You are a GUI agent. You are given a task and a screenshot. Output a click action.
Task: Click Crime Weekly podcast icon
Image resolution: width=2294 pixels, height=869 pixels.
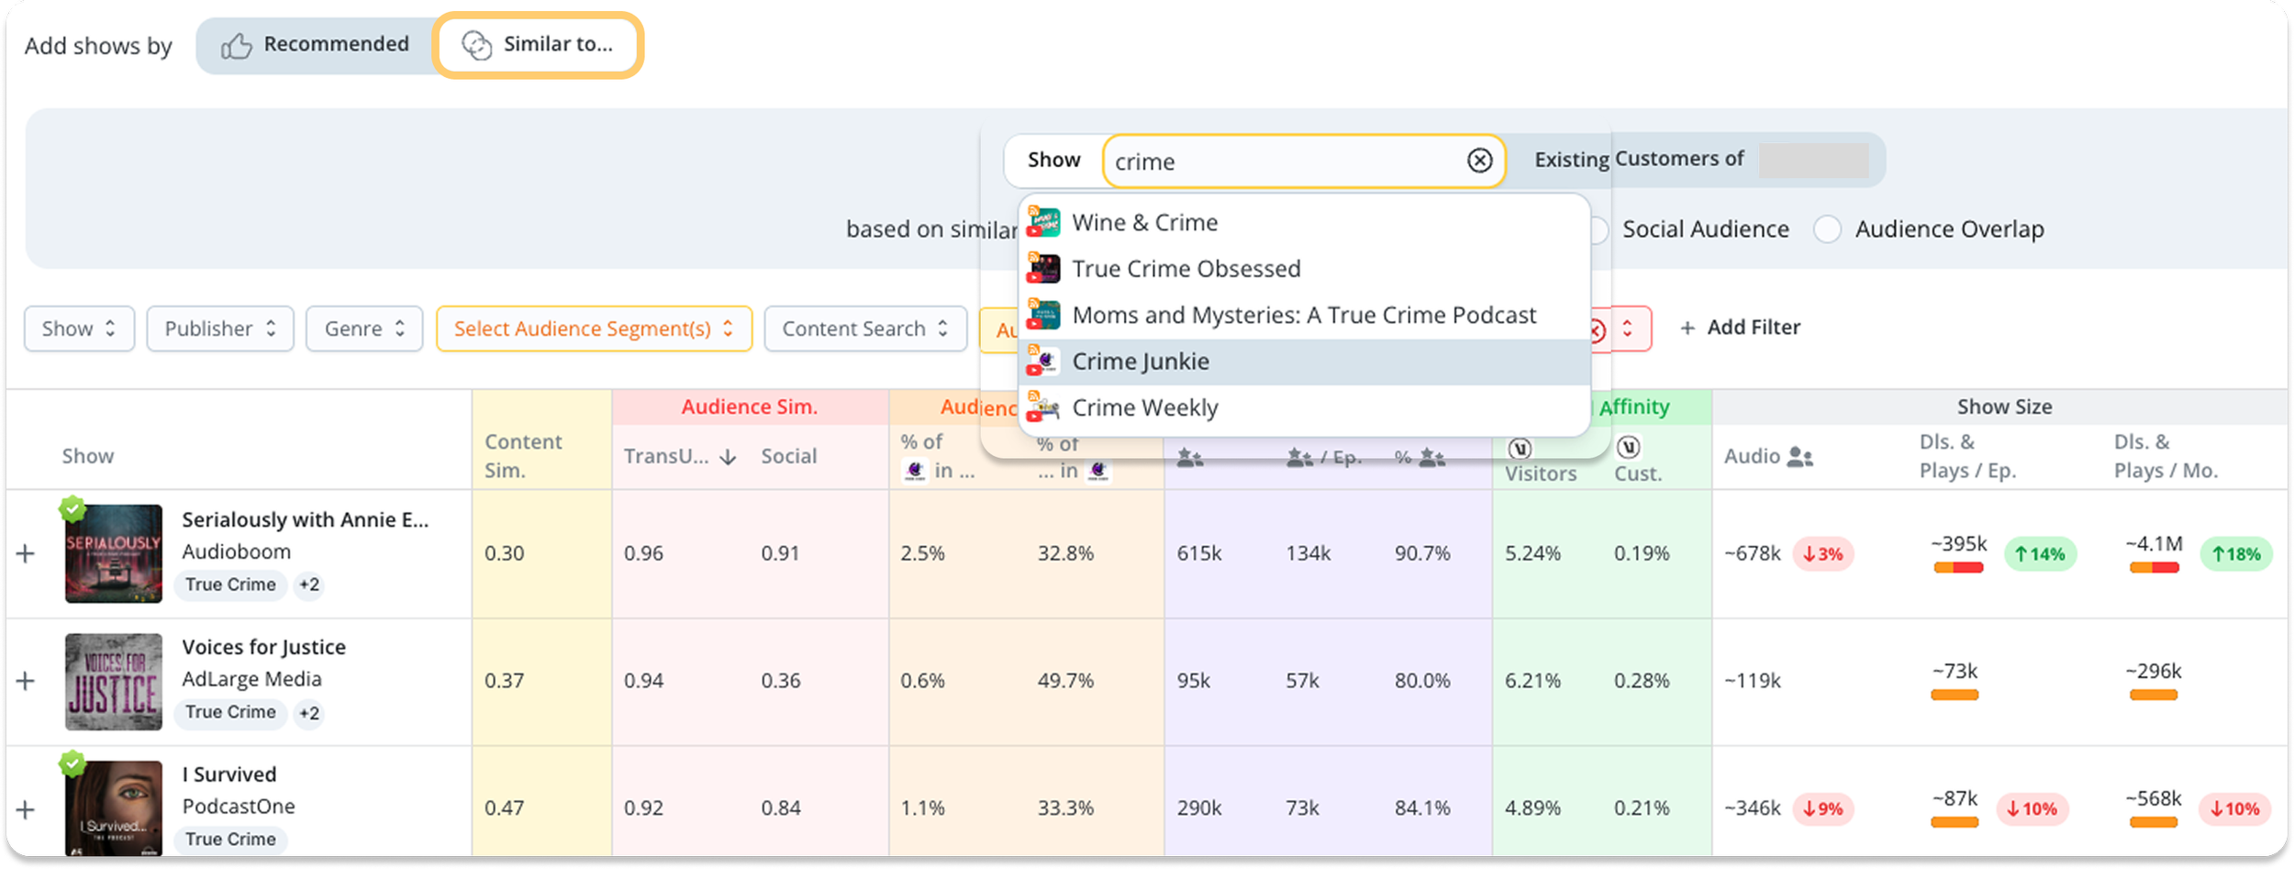click(x=1043, y=407)
